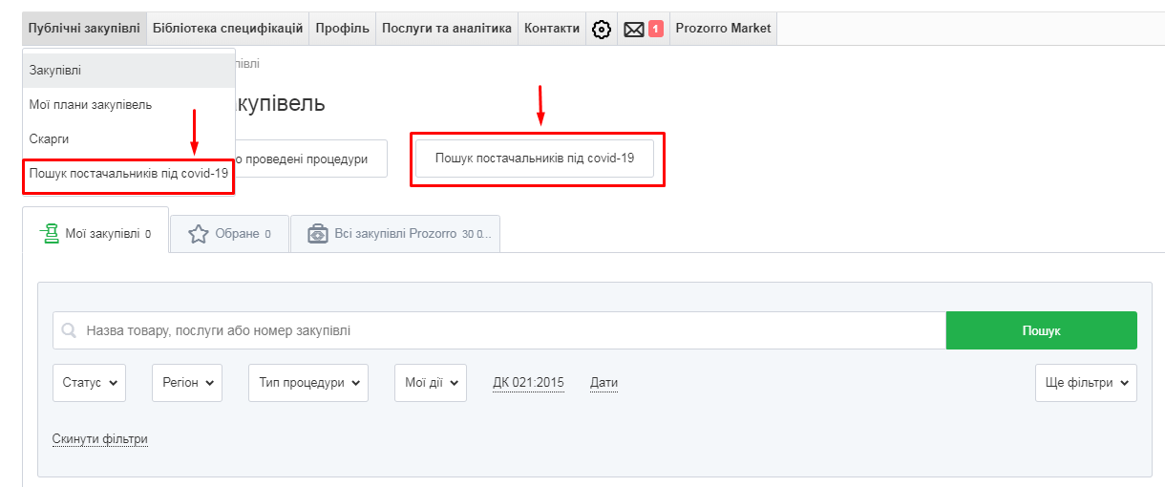Image resolution: width=1165 pixels, height=487 pixels.
Task: Click Скинути фільтри link
Action: point(100,439)
